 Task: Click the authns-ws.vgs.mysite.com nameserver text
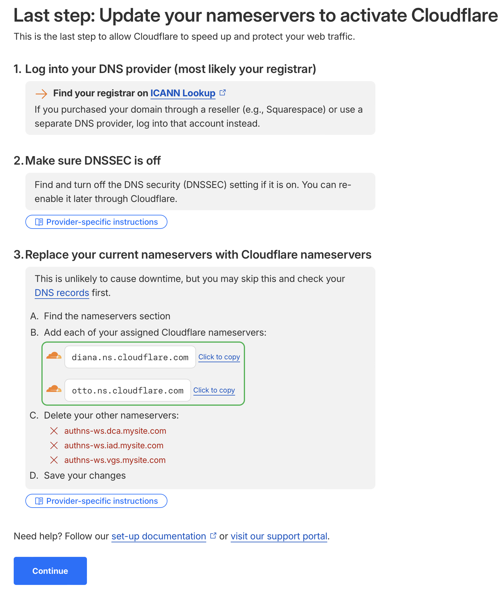coord(115,460)
